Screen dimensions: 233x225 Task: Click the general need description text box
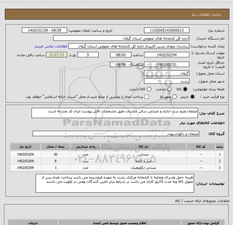(x=114, y=113)
